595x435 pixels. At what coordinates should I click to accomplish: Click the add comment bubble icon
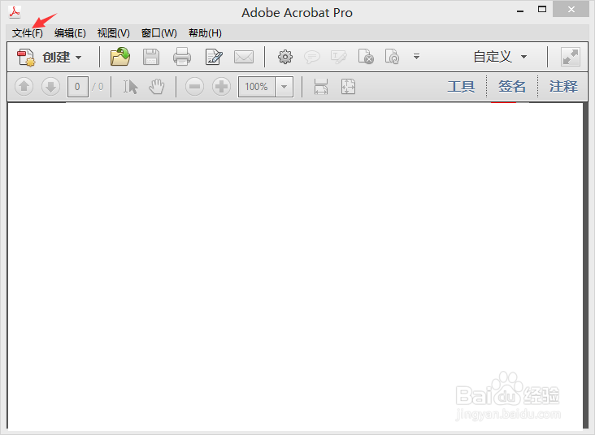click(x=312, y=58)
